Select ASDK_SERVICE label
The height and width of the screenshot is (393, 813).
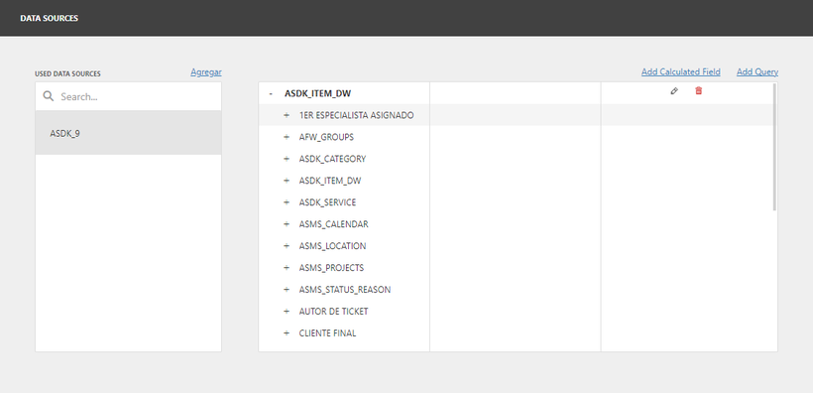tap(328, 202)
